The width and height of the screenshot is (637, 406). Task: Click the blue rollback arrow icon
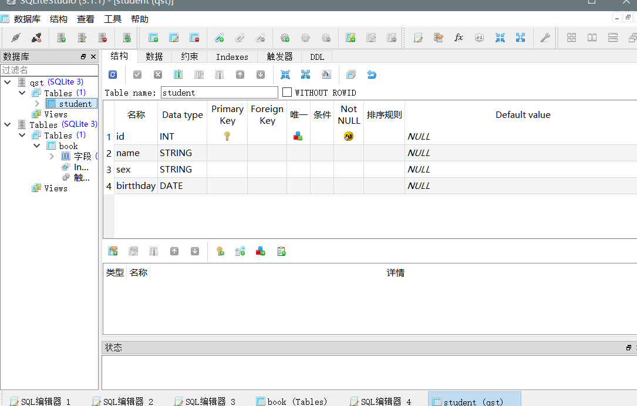click(x=371, y=75)
